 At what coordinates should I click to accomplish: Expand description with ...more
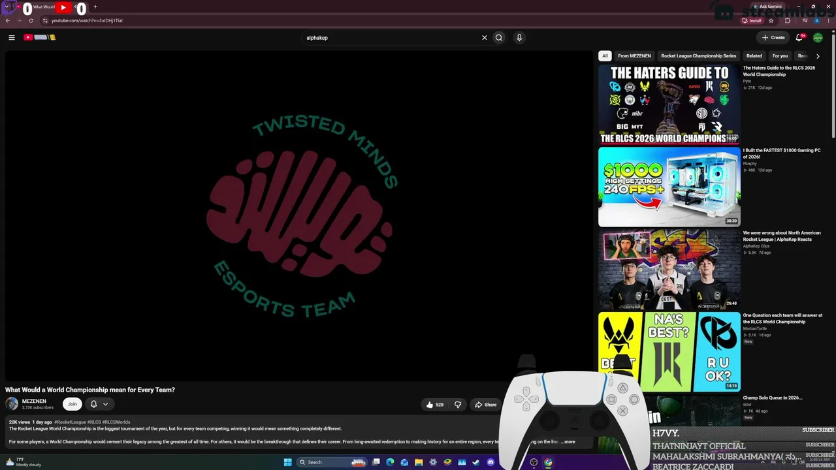pos(568,442)
